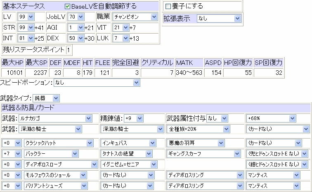
Task: Expand the バリアントシューズ shoes dropdown
Action: click(x=56, y=186)
